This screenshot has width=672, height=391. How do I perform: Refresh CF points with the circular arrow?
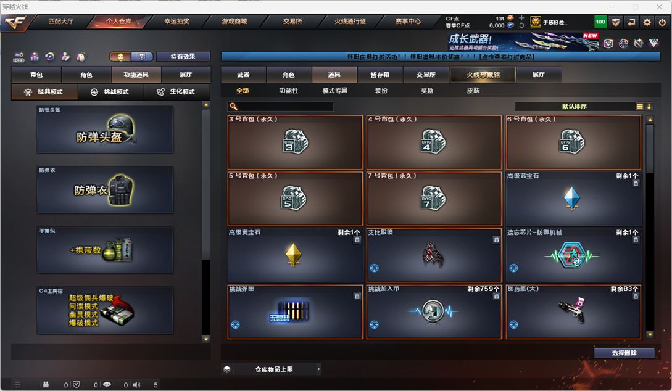click(521, 25)
